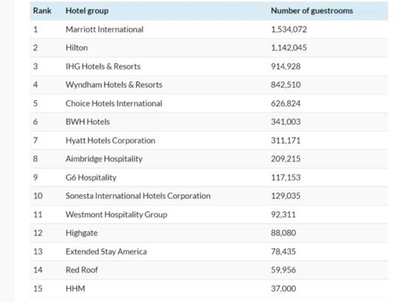
Task: Select the BWH Hotels row
Action: pos(209,122)
